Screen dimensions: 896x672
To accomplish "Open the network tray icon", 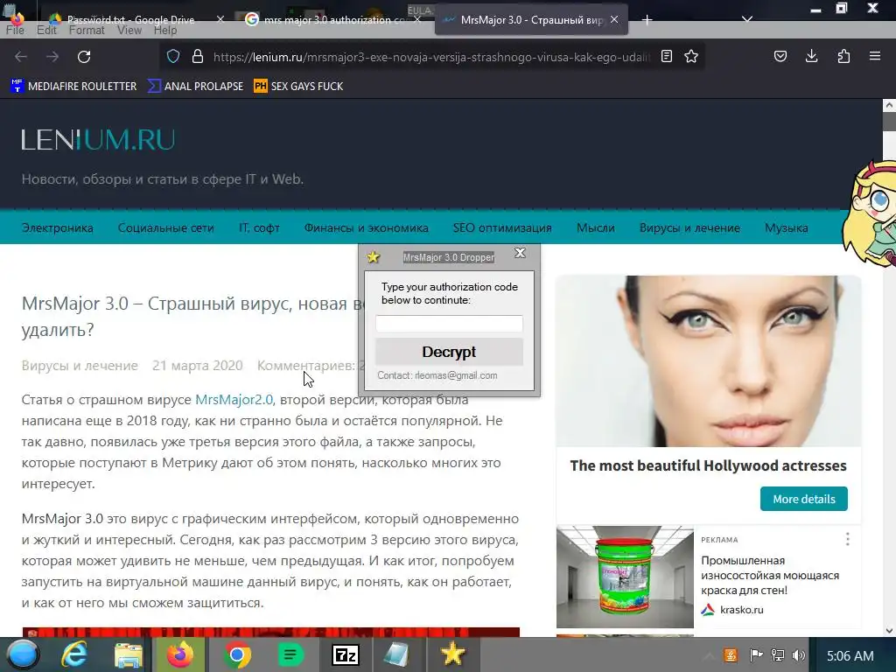I will click(777, 655).
